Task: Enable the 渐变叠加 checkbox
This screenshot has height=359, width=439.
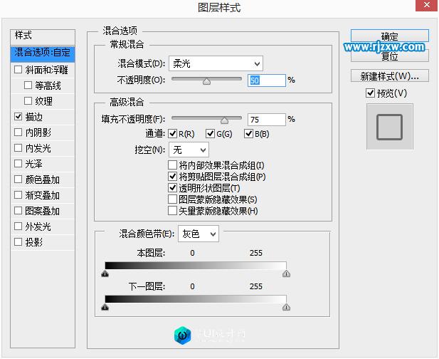Action: tap(18, 194)
